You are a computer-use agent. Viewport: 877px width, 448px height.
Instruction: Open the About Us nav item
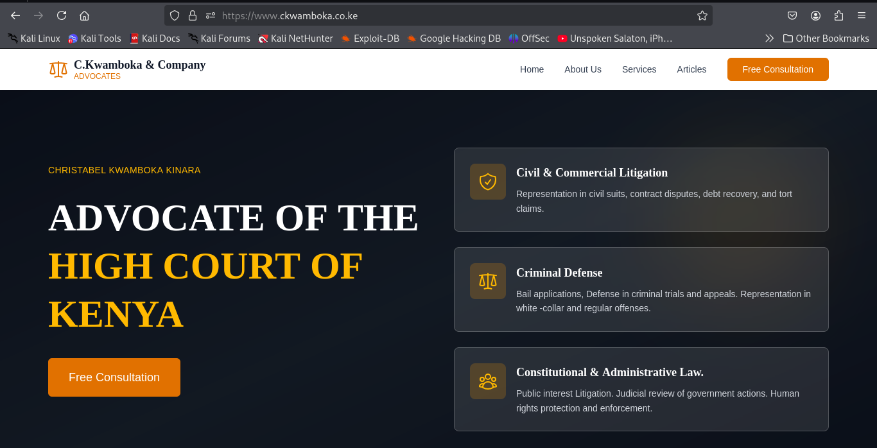point(583,69)
